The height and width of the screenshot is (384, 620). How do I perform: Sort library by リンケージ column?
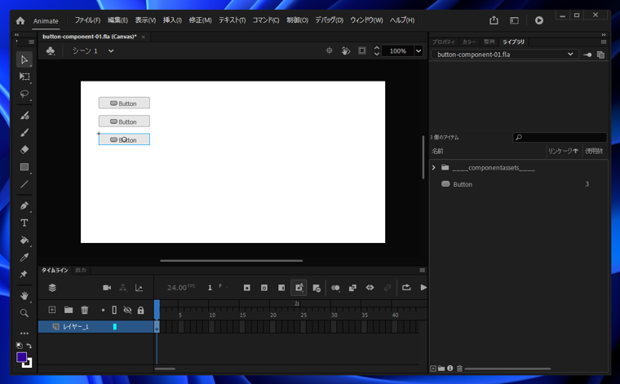[563, 151]
